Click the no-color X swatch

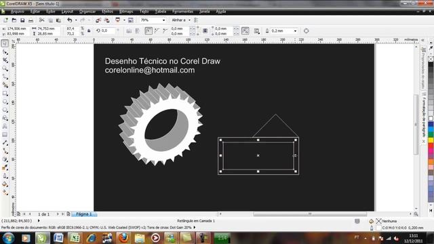431,59
